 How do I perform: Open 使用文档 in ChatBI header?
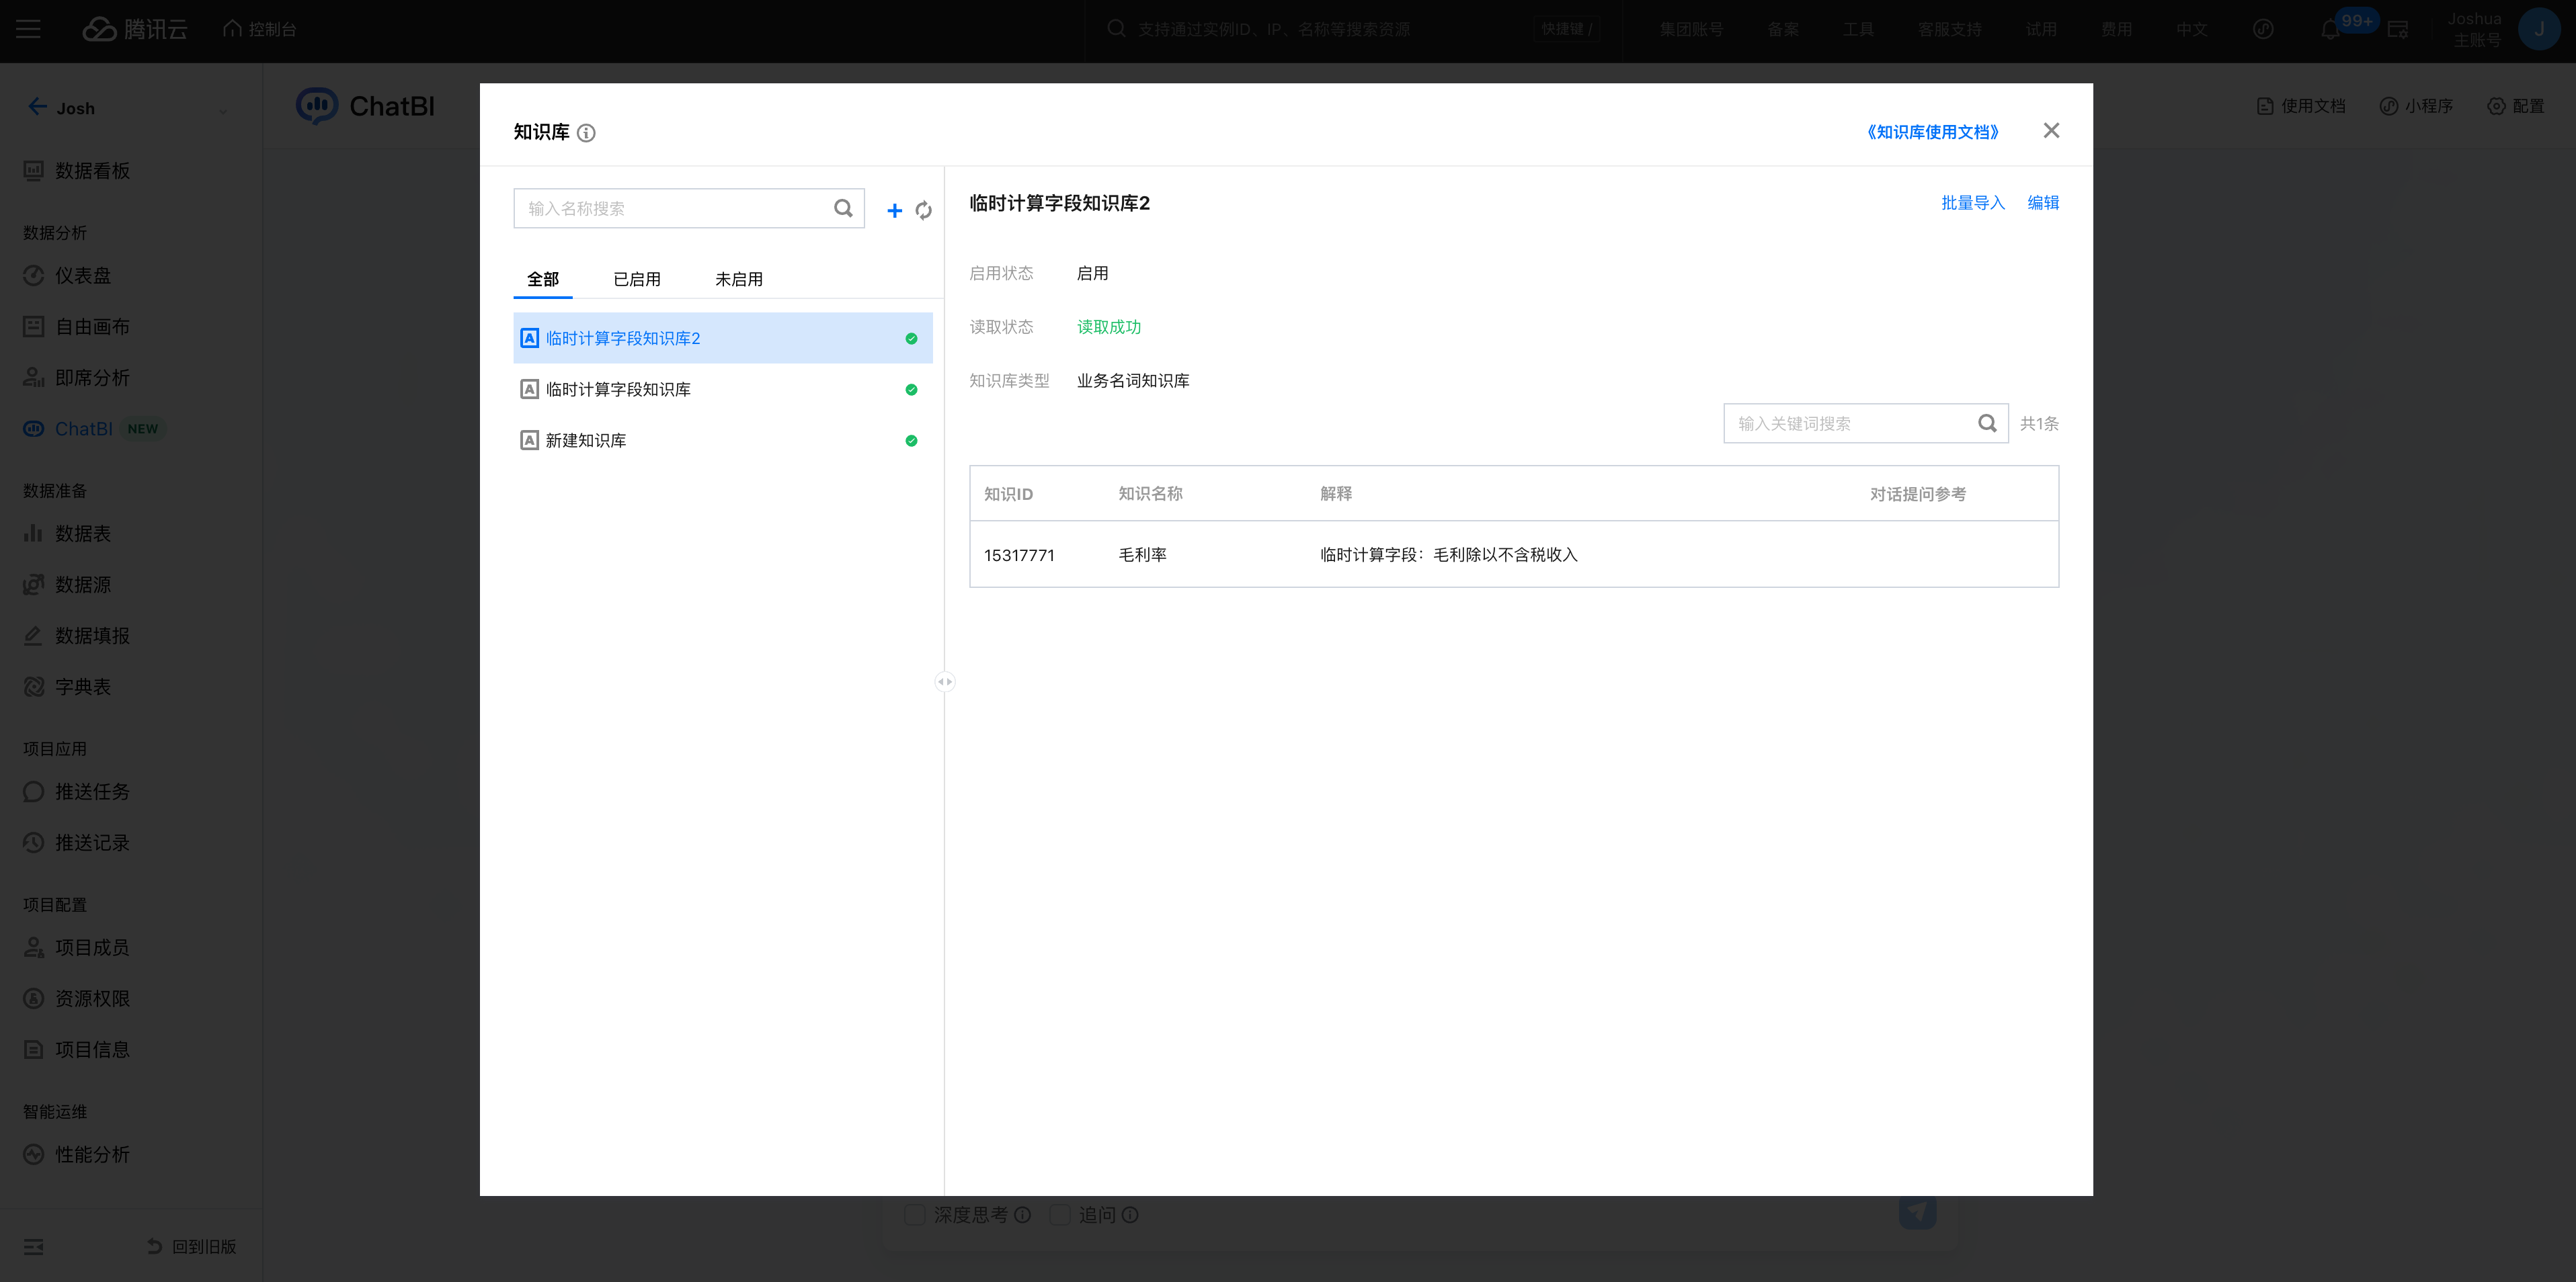click(2301, 106)
